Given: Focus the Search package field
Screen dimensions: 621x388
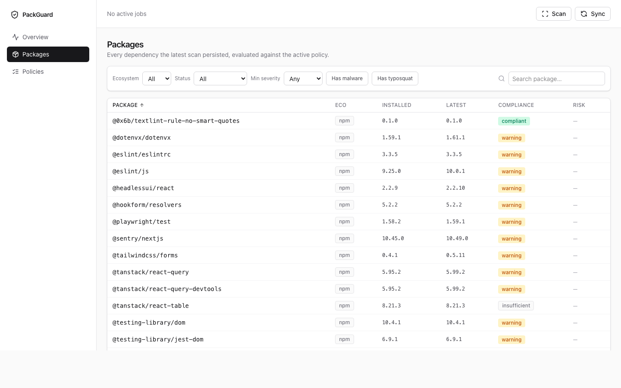Looking at the screenshot, I should click(556, 78).
